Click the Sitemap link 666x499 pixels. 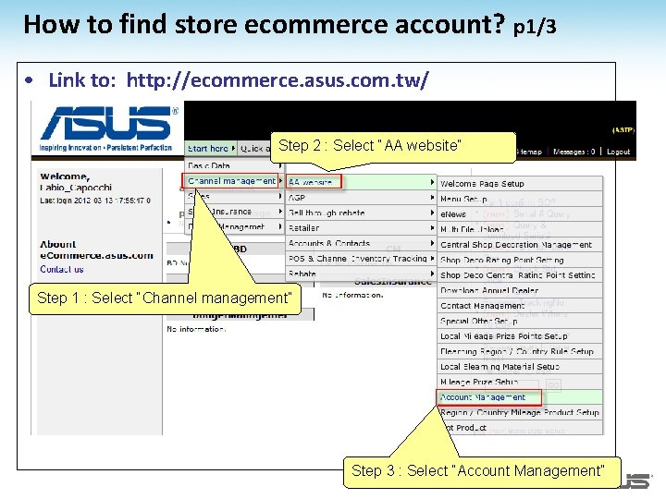528,152
